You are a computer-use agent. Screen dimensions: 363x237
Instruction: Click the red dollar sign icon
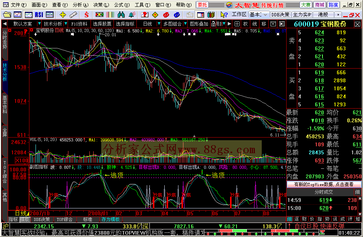87,15
